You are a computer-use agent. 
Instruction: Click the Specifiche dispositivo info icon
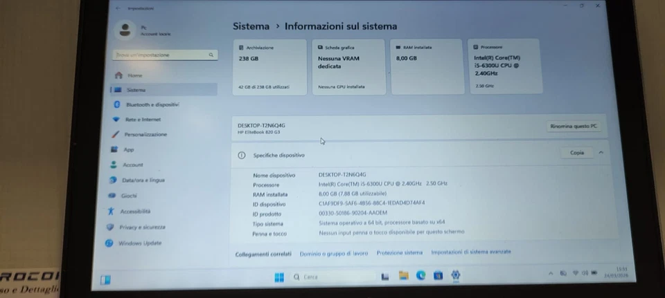[241, 156]
